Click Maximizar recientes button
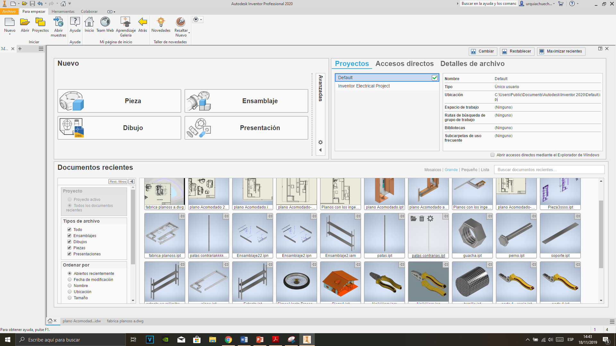The width and height of the screenshot is (616, 346). [x=561, y=51]
